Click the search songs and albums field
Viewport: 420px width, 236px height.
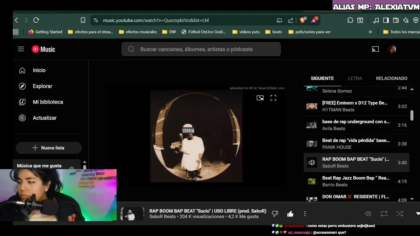pos(201,49)
